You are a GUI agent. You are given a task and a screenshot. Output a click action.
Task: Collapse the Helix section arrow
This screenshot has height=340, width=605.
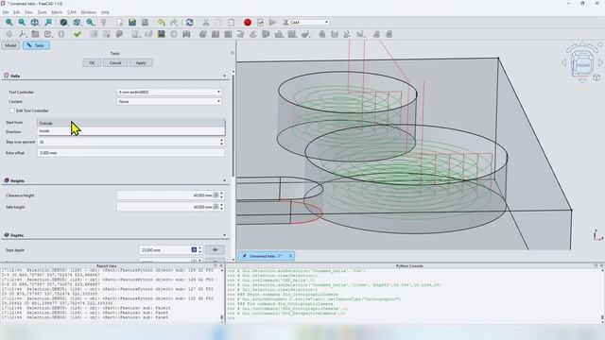225,76
